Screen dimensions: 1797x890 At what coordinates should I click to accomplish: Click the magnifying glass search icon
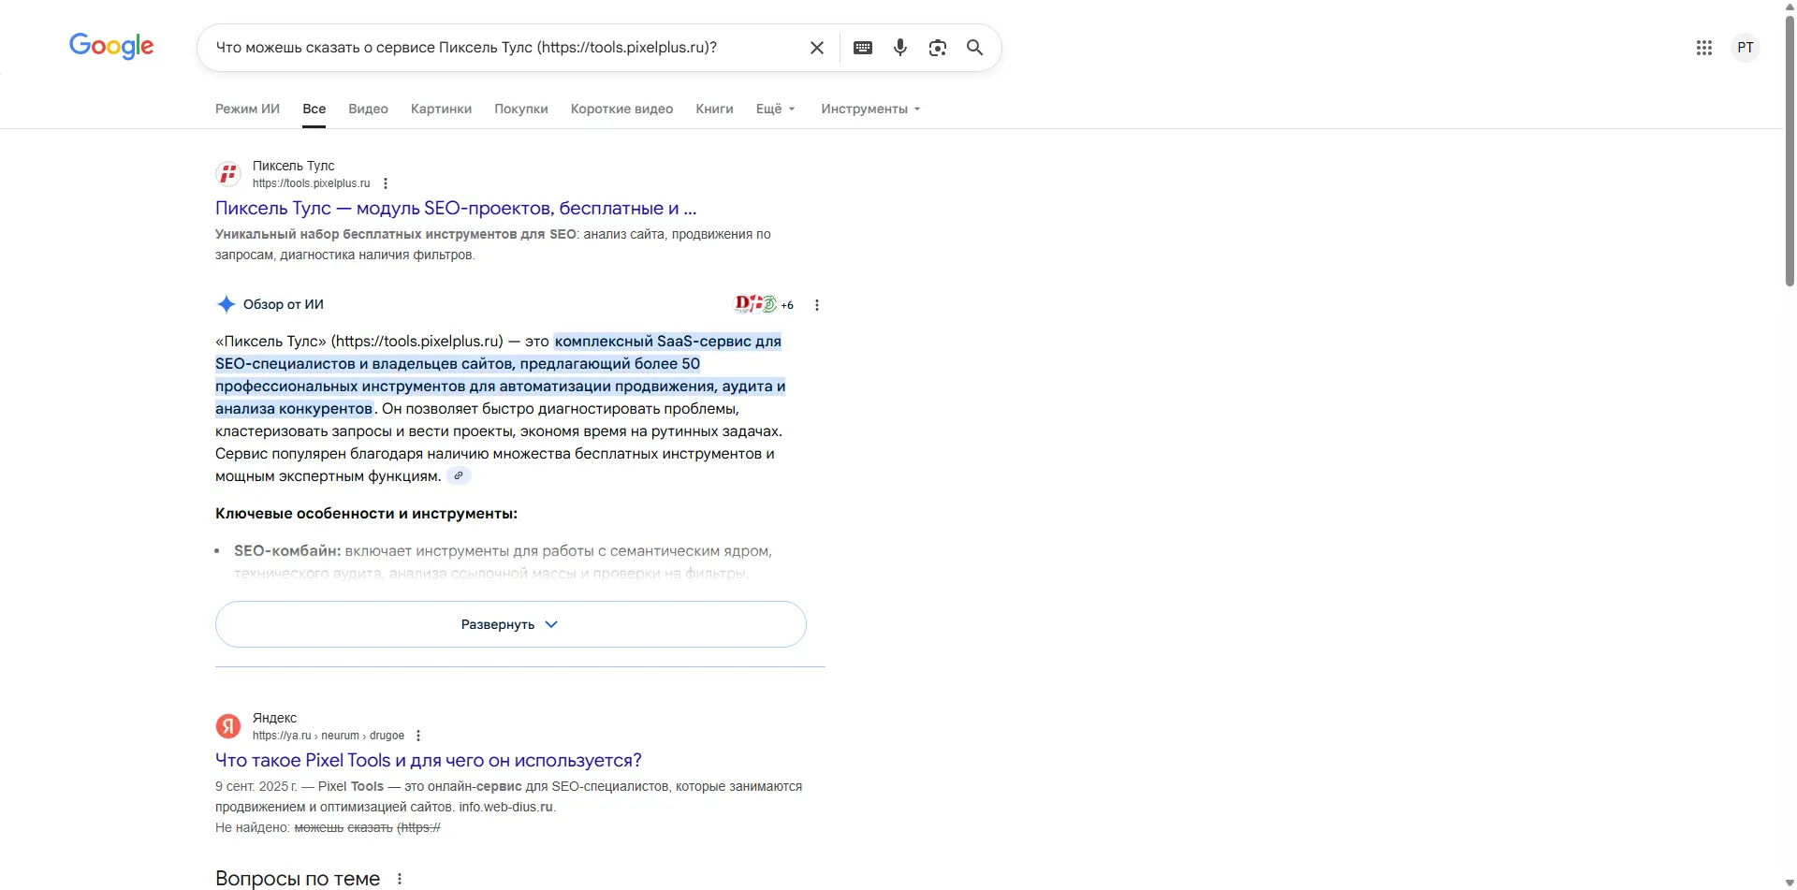click(x=975, y=47)
